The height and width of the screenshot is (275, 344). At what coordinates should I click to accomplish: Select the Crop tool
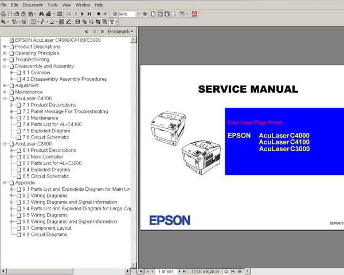[98, 22]
